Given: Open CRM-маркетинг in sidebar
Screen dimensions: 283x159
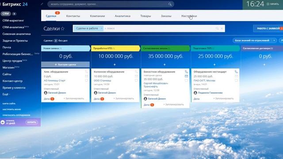Looking at the screenshot, I should (x=13, y=20).
